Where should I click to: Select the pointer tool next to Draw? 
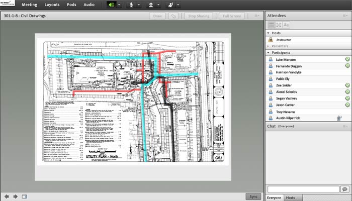(173, 16)
